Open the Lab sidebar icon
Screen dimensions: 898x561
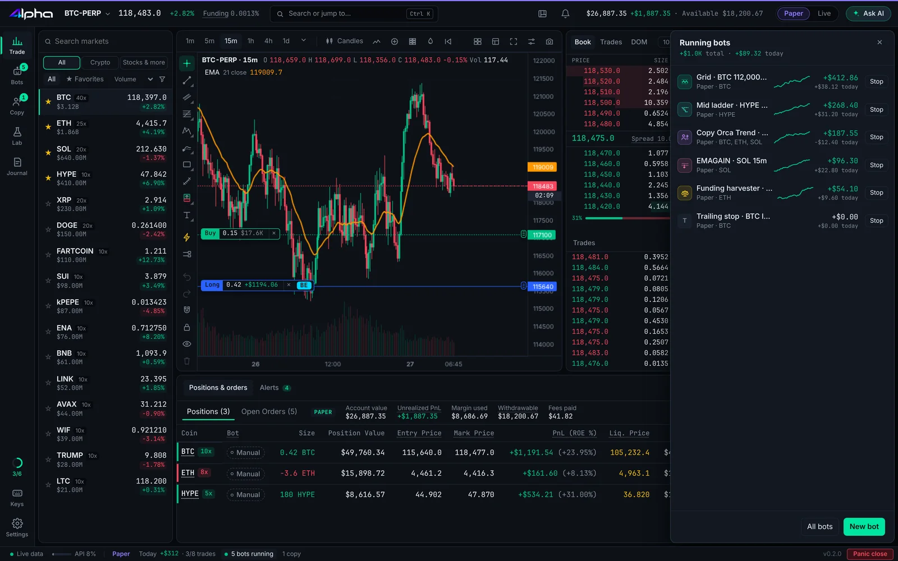(17, 135)
